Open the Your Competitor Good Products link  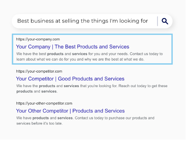point(70,79)
